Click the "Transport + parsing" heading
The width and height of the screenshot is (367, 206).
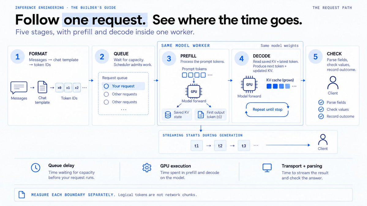[302, 166]
